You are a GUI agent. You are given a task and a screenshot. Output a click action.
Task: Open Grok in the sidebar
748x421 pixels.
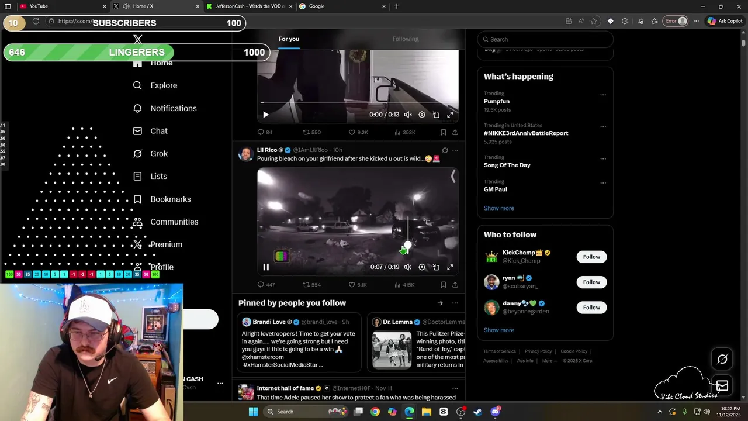coord(150,154)
